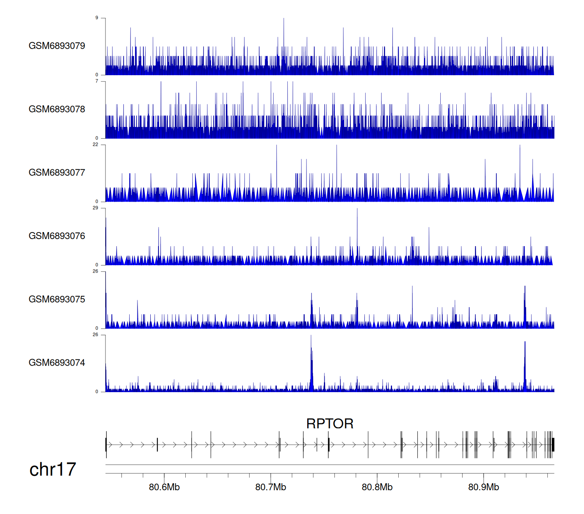
Task: Click the chr17 chromosome label
Action: pyautogui.click(x=53, y=470)
